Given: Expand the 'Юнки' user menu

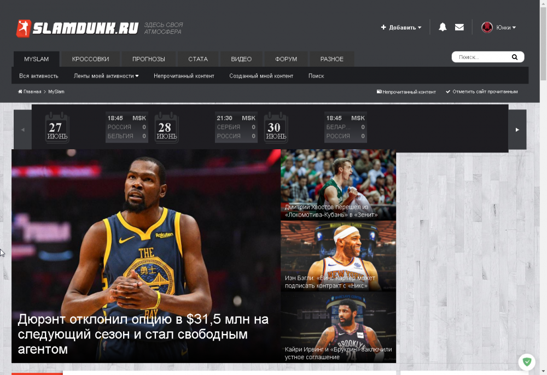Looking at the screenshot, I should (505, 27).
